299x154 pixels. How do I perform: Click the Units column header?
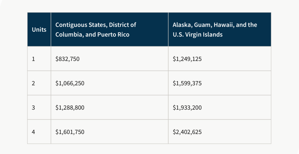pos(39,30)
